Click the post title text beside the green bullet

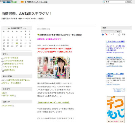coord(61,35)
